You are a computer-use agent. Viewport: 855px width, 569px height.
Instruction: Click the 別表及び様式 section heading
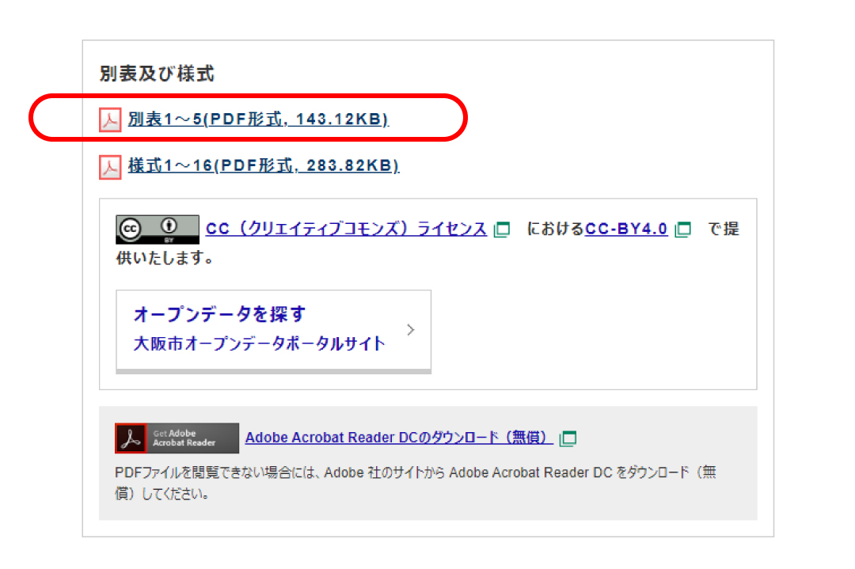(157, 74)
